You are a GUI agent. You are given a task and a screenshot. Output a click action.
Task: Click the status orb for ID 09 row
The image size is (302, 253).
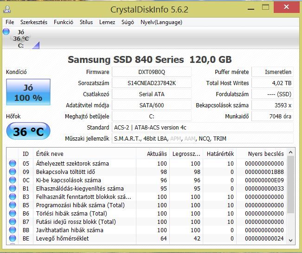coord(13,172)
